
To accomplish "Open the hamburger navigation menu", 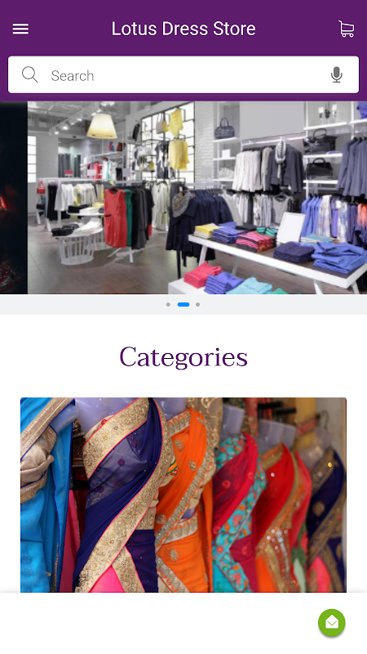I will pyautogui.click(x=20, y=29).
